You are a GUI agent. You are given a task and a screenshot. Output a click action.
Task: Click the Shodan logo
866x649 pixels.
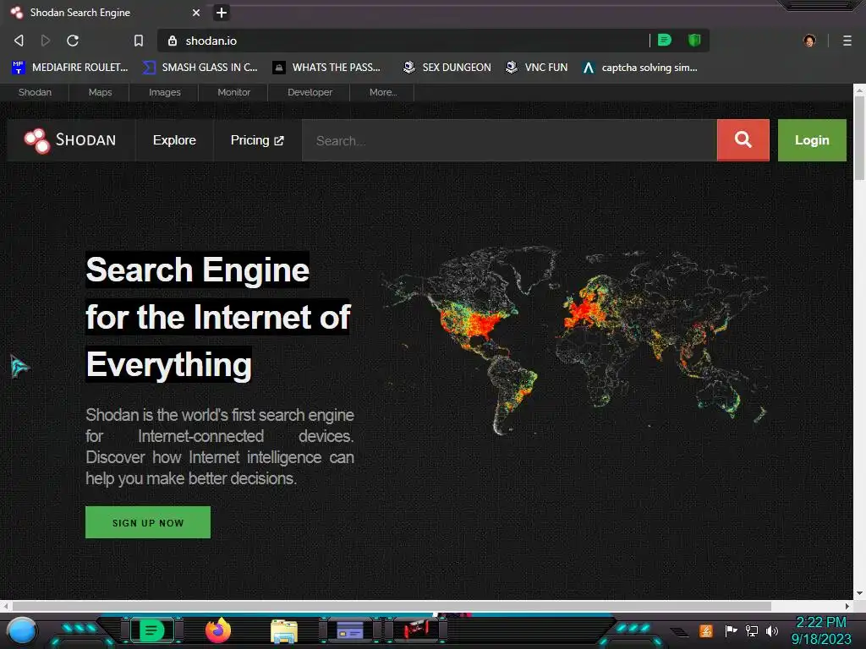(x=70, y=140)
